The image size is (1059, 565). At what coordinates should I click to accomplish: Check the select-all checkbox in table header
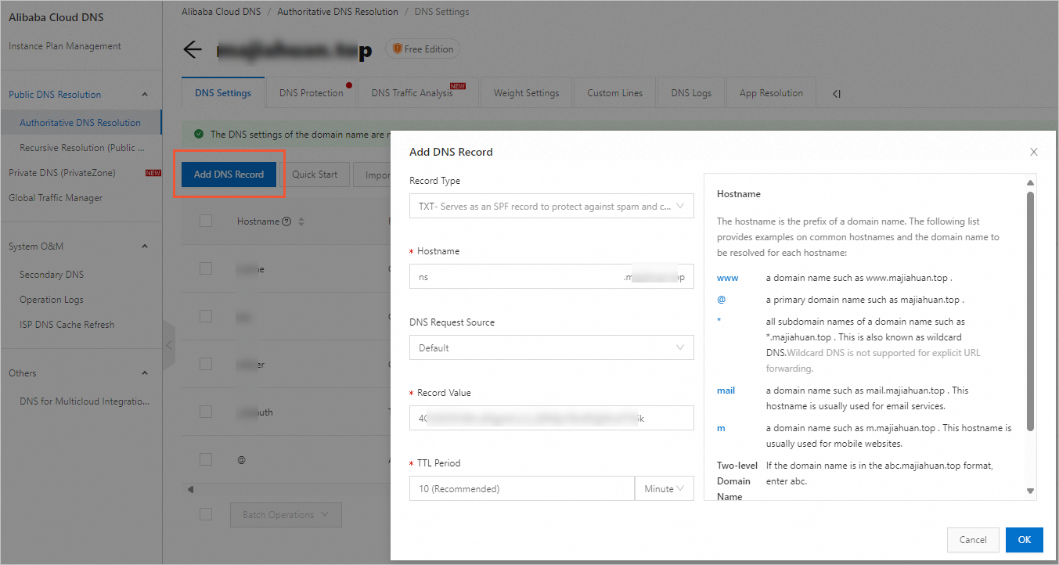click(x=206, y=220)
